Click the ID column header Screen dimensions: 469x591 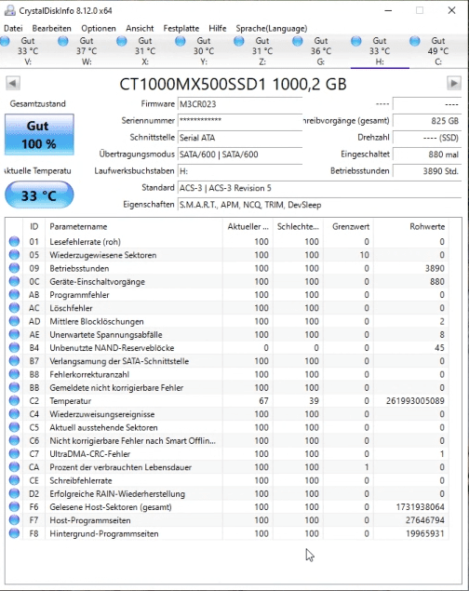tap(33, 226)
